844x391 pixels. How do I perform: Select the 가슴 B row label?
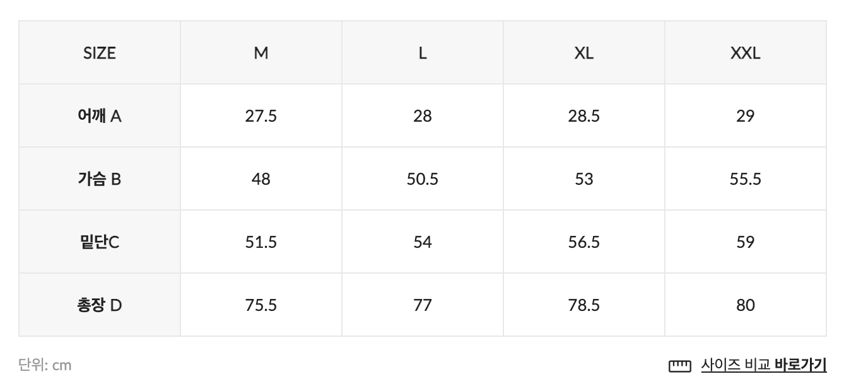coord(100,179)
